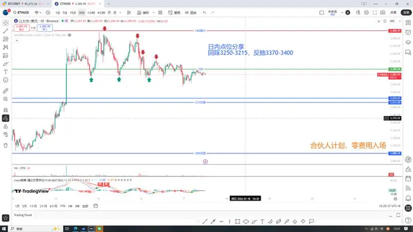Open the pattern tools in left sidebar
The width and height of the screenshot is (413, 232).
tap(5, 47)
